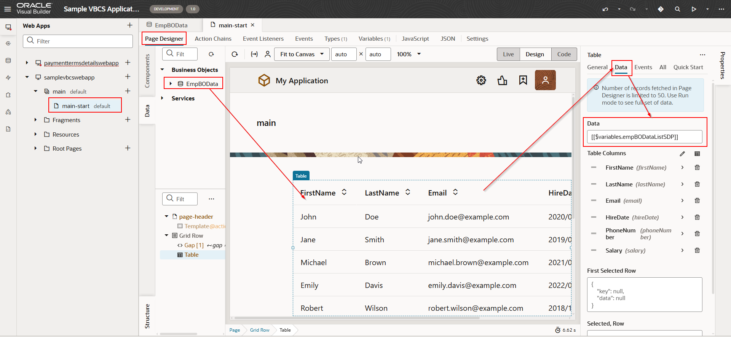Click the page input parameters icon
This screenshot has width=731, height=337.
pos(254,54)
